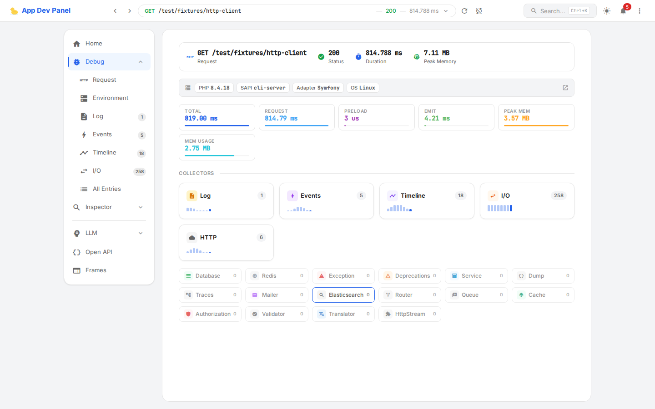Open the Events collector showing 5 entries

pyautogui.click(x=326, y=200)
